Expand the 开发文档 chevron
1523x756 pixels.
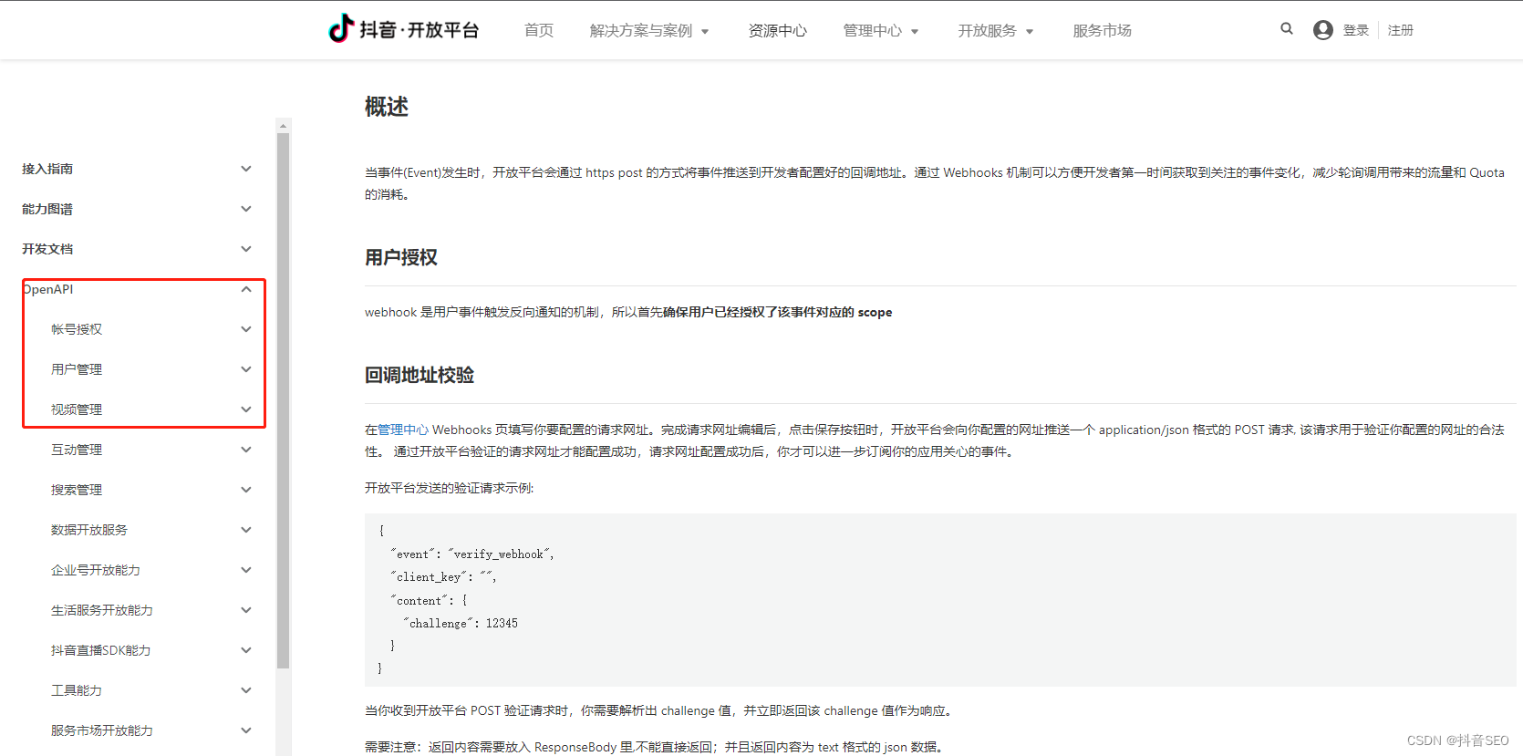[x=246, y=249]
